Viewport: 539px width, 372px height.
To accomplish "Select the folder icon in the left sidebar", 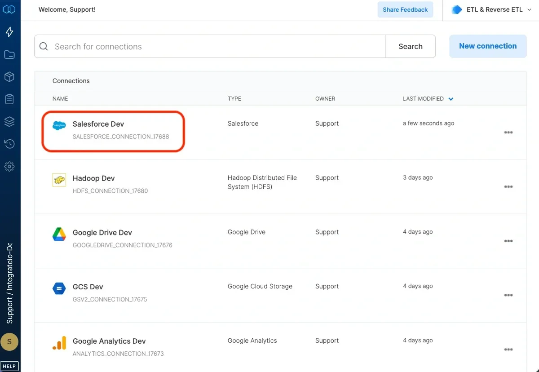I will coord(9,54).
